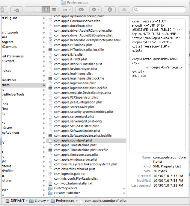The width and height of the screenshot is (190, 206).
Task: Switch to icon view
Action: (29, 10)
